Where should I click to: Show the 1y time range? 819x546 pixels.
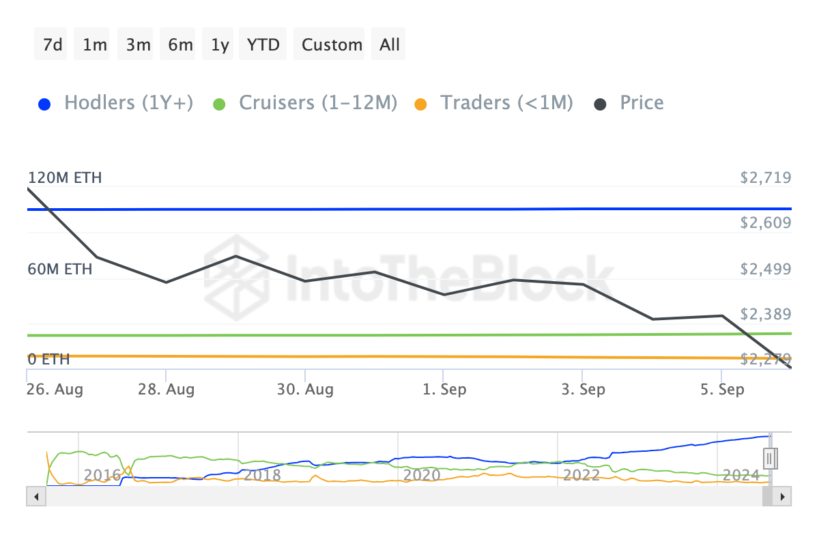pos(220,44)
